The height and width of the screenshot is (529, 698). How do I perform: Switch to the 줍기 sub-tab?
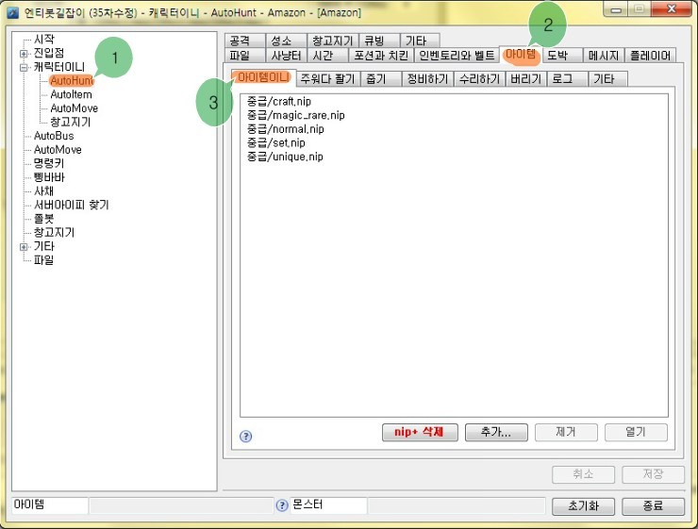pyautogui.click(x=381, y=79)
